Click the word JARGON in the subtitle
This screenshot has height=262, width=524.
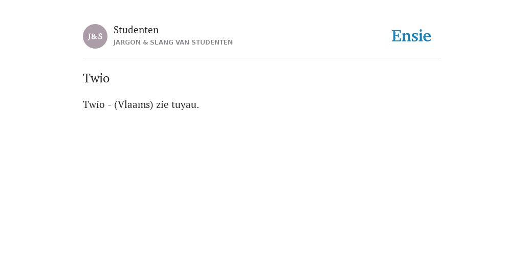pos(127,42)
